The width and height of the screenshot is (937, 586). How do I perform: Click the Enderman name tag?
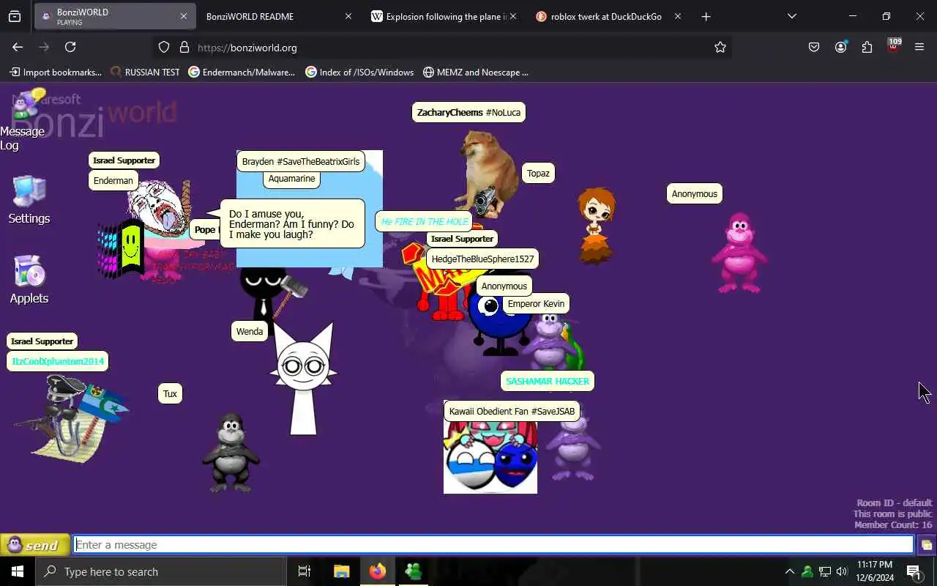(113, 180)
